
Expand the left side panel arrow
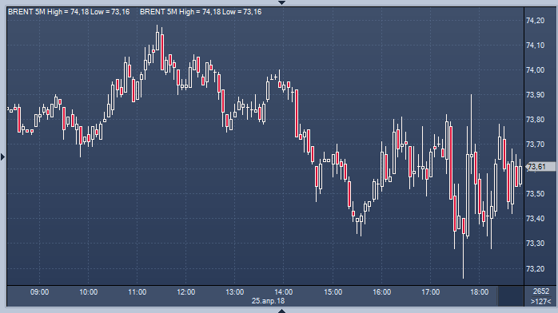click(3, 156)
